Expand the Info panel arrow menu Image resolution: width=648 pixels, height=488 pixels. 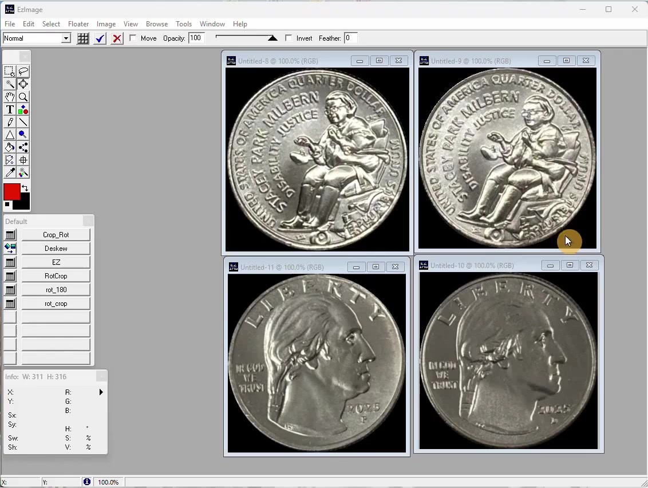point(101,392)
